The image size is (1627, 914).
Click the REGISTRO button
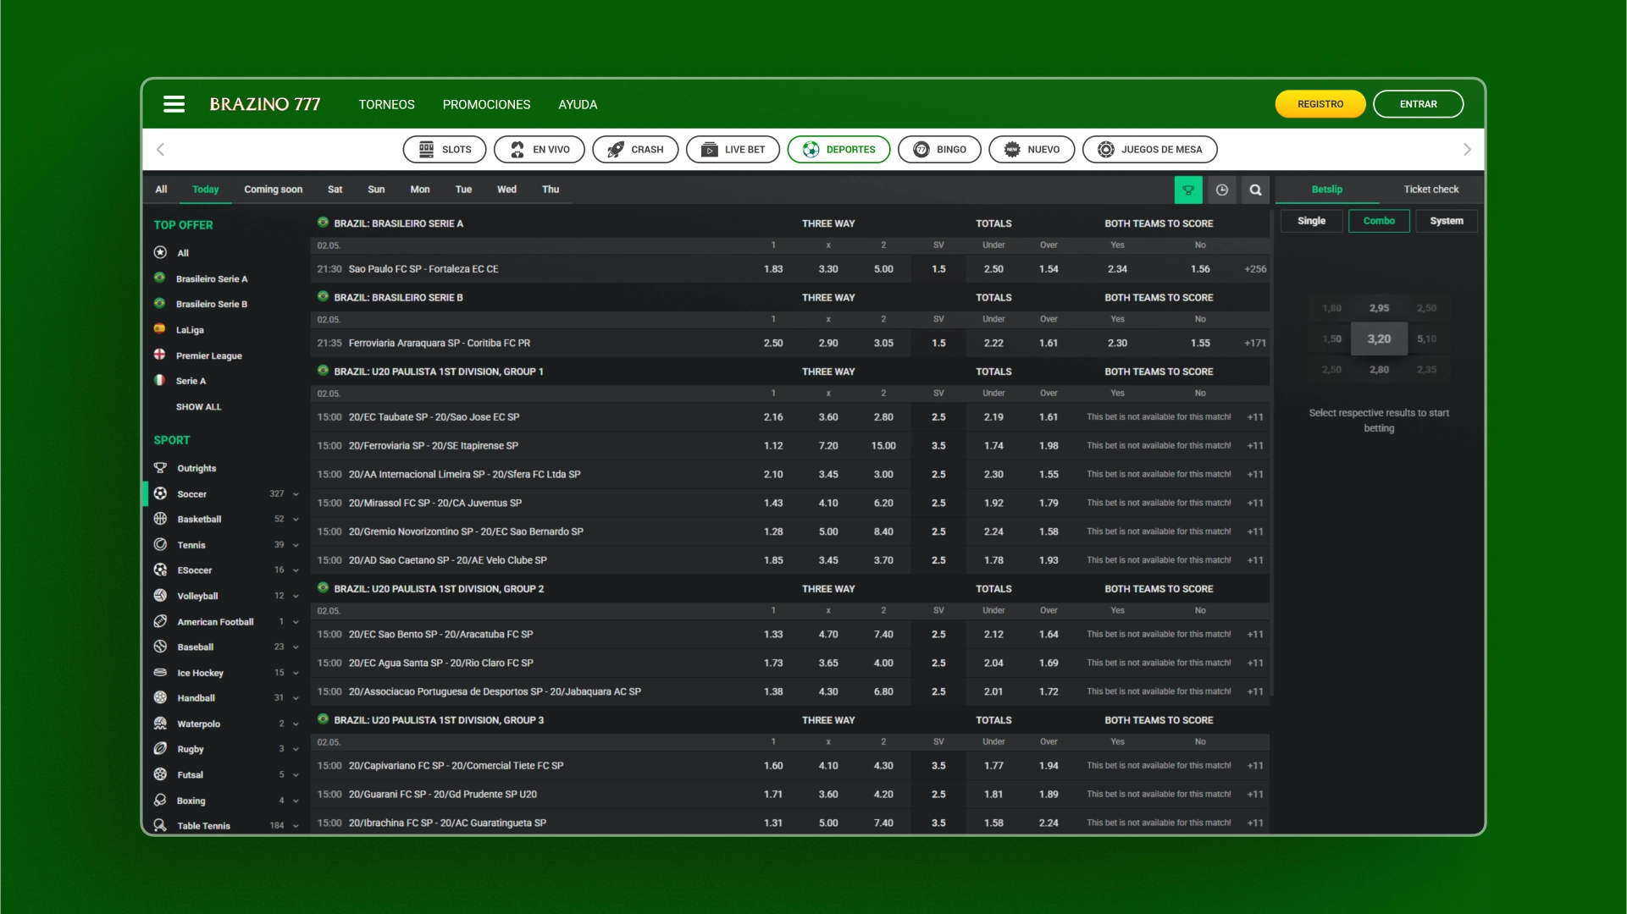point(1320,104)
